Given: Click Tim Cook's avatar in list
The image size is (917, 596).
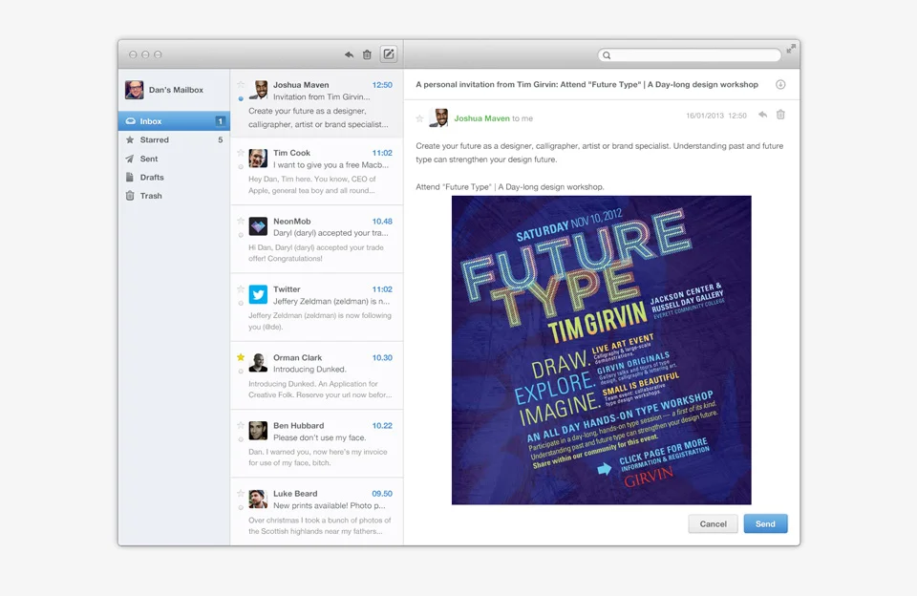Looking at the screenshot, I should pyautogui.click(x=258, y=158).
